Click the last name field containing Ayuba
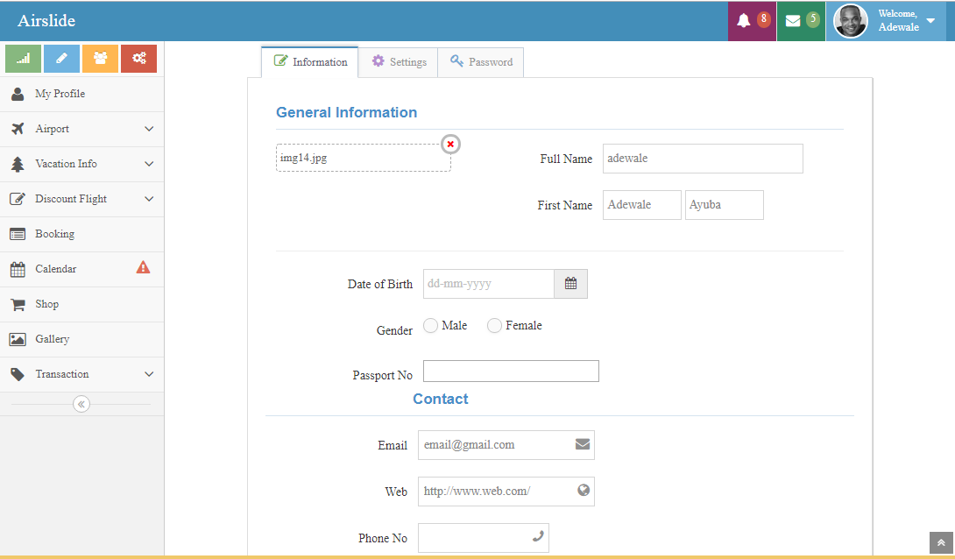Viewport: 955px width, 559px height. click(725, 205)
